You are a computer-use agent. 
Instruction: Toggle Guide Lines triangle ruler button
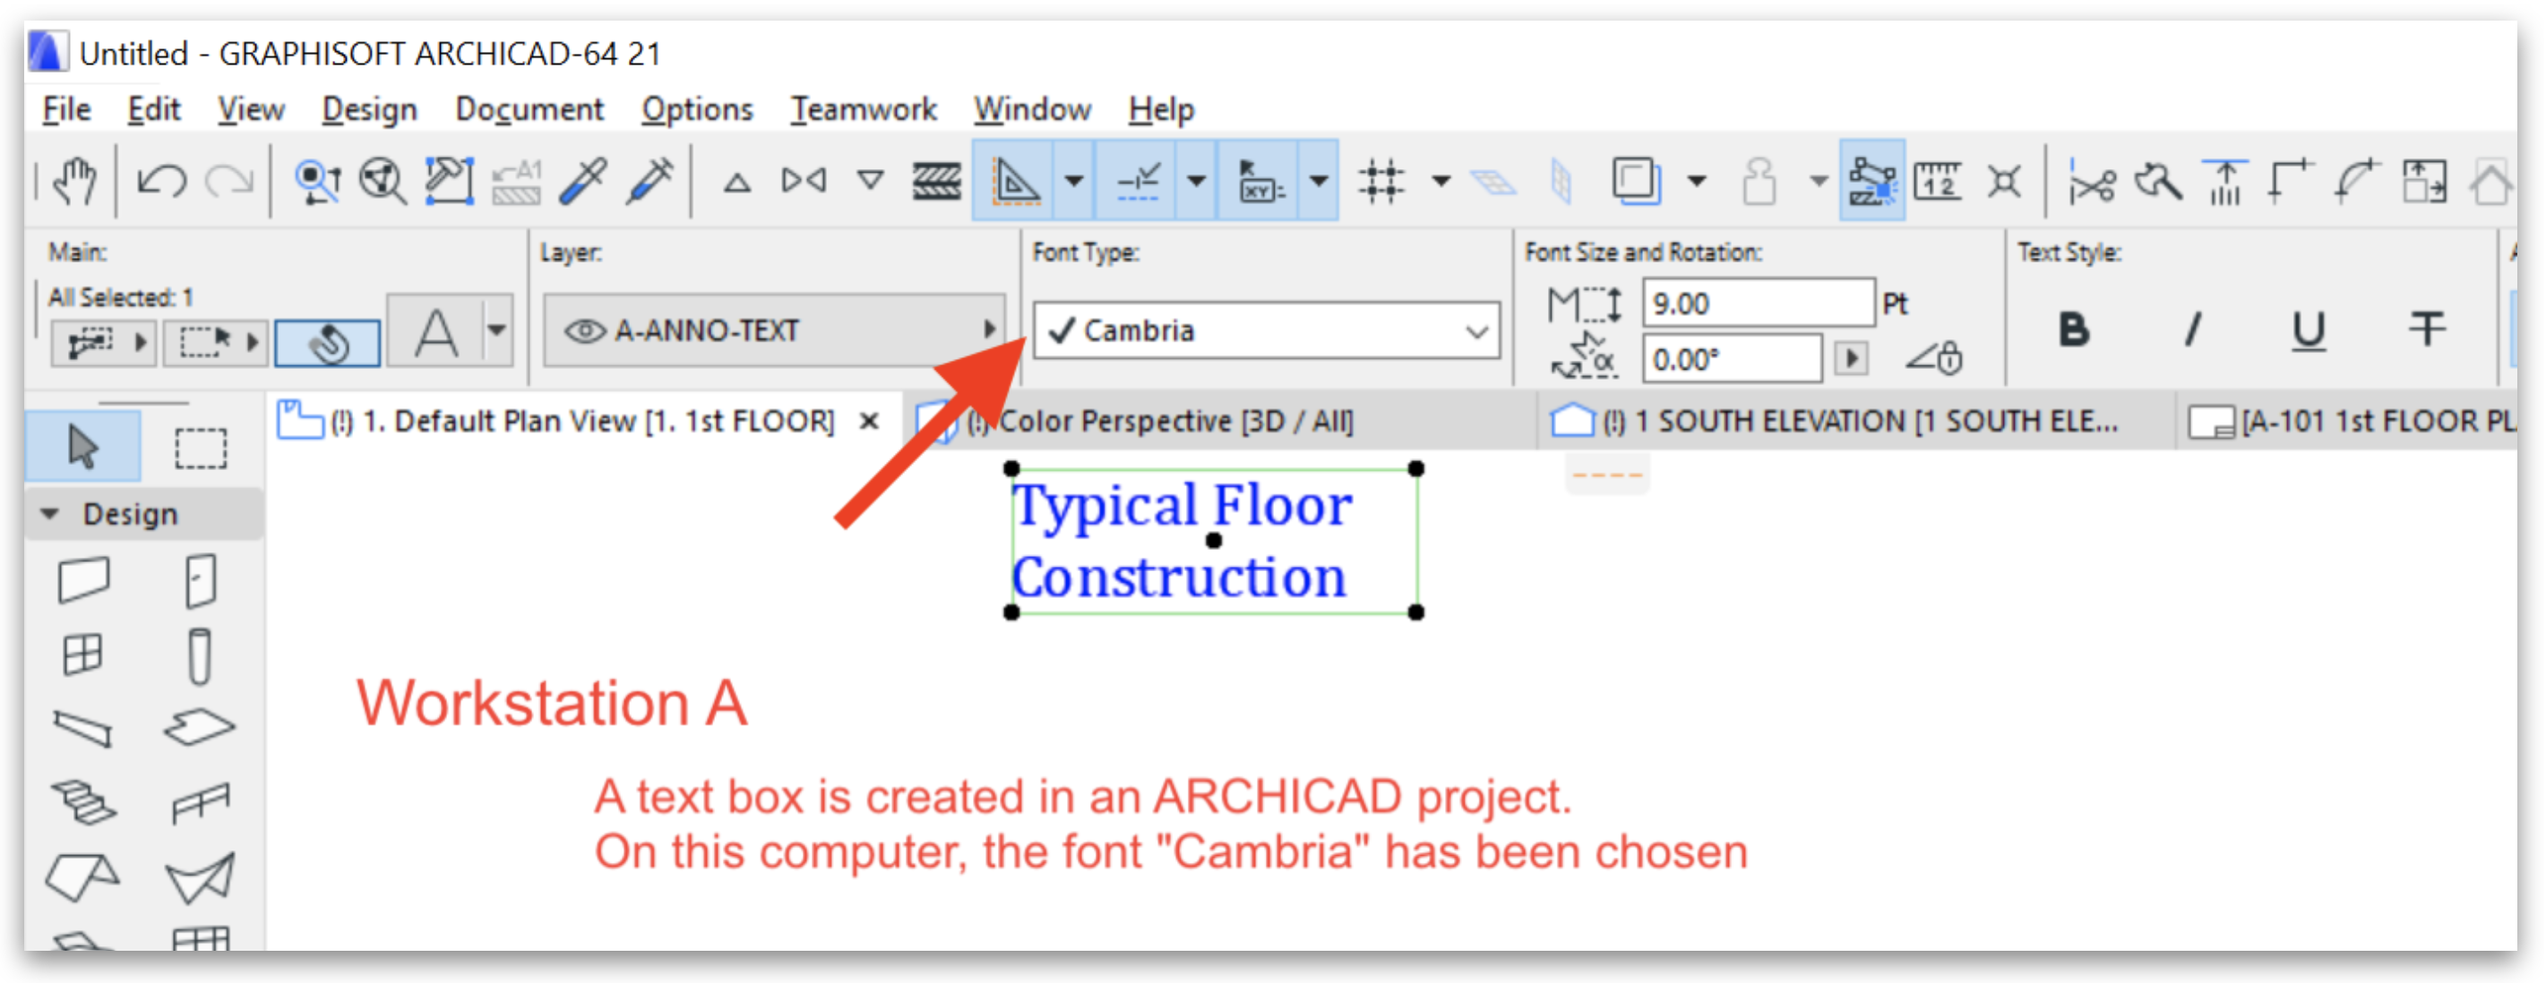point(1015,181)
